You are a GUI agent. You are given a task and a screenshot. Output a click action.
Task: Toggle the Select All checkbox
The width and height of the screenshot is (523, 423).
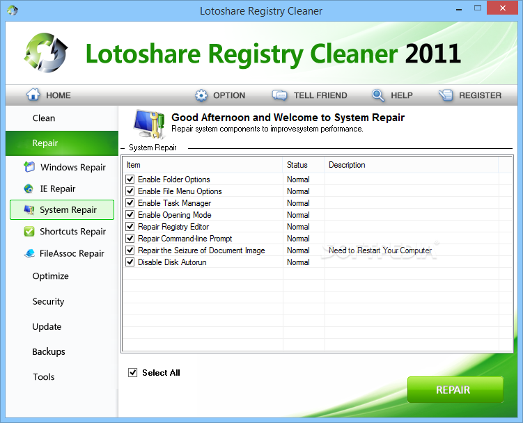(133, 372)
